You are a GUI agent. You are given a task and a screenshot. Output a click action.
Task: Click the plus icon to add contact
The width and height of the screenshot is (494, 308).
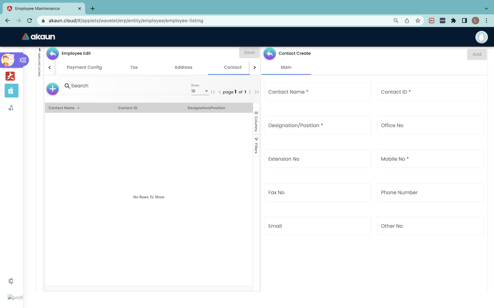52,89
